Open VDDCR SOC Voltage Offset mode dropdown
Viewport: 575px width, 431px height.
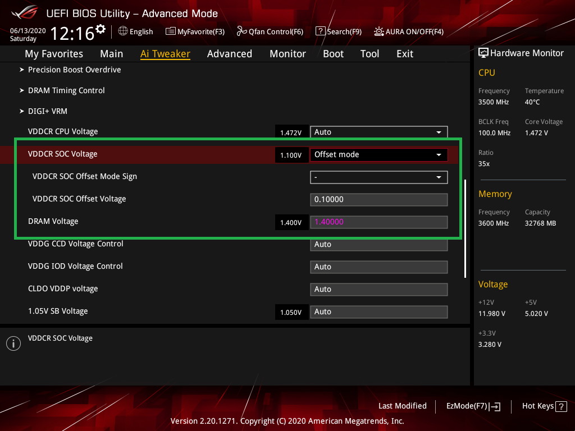pyautogui.click(x=378, y=154)
